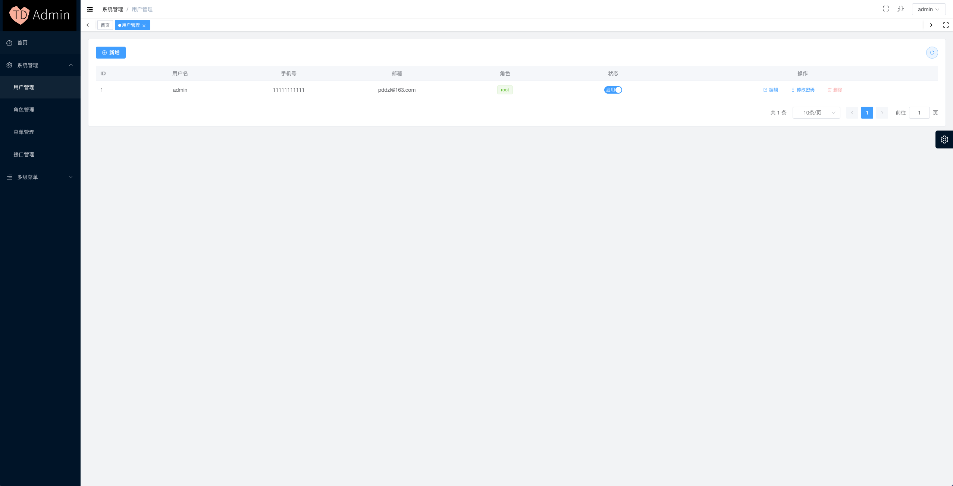Viewport: 953px width, 486px height.
Task: Click the fullscreen icon in top header
Action: (885, 9)
